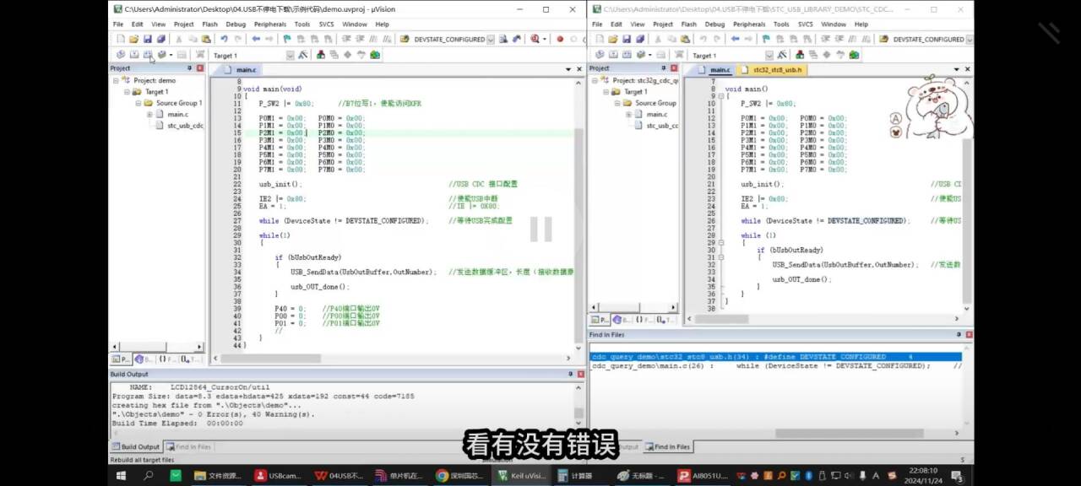Click Undo arrow in left window toolbar
This screenshot has width=1081, height=486.
tap(224, 39)
